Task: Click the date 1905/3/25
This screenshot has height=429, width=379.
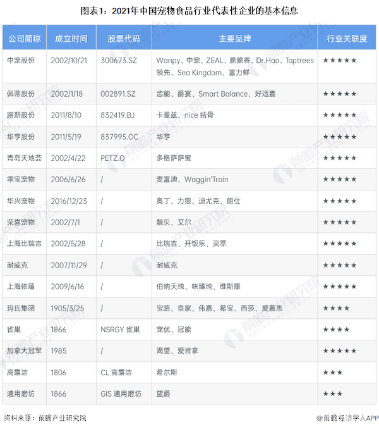Action: click(x=68, y=308)
